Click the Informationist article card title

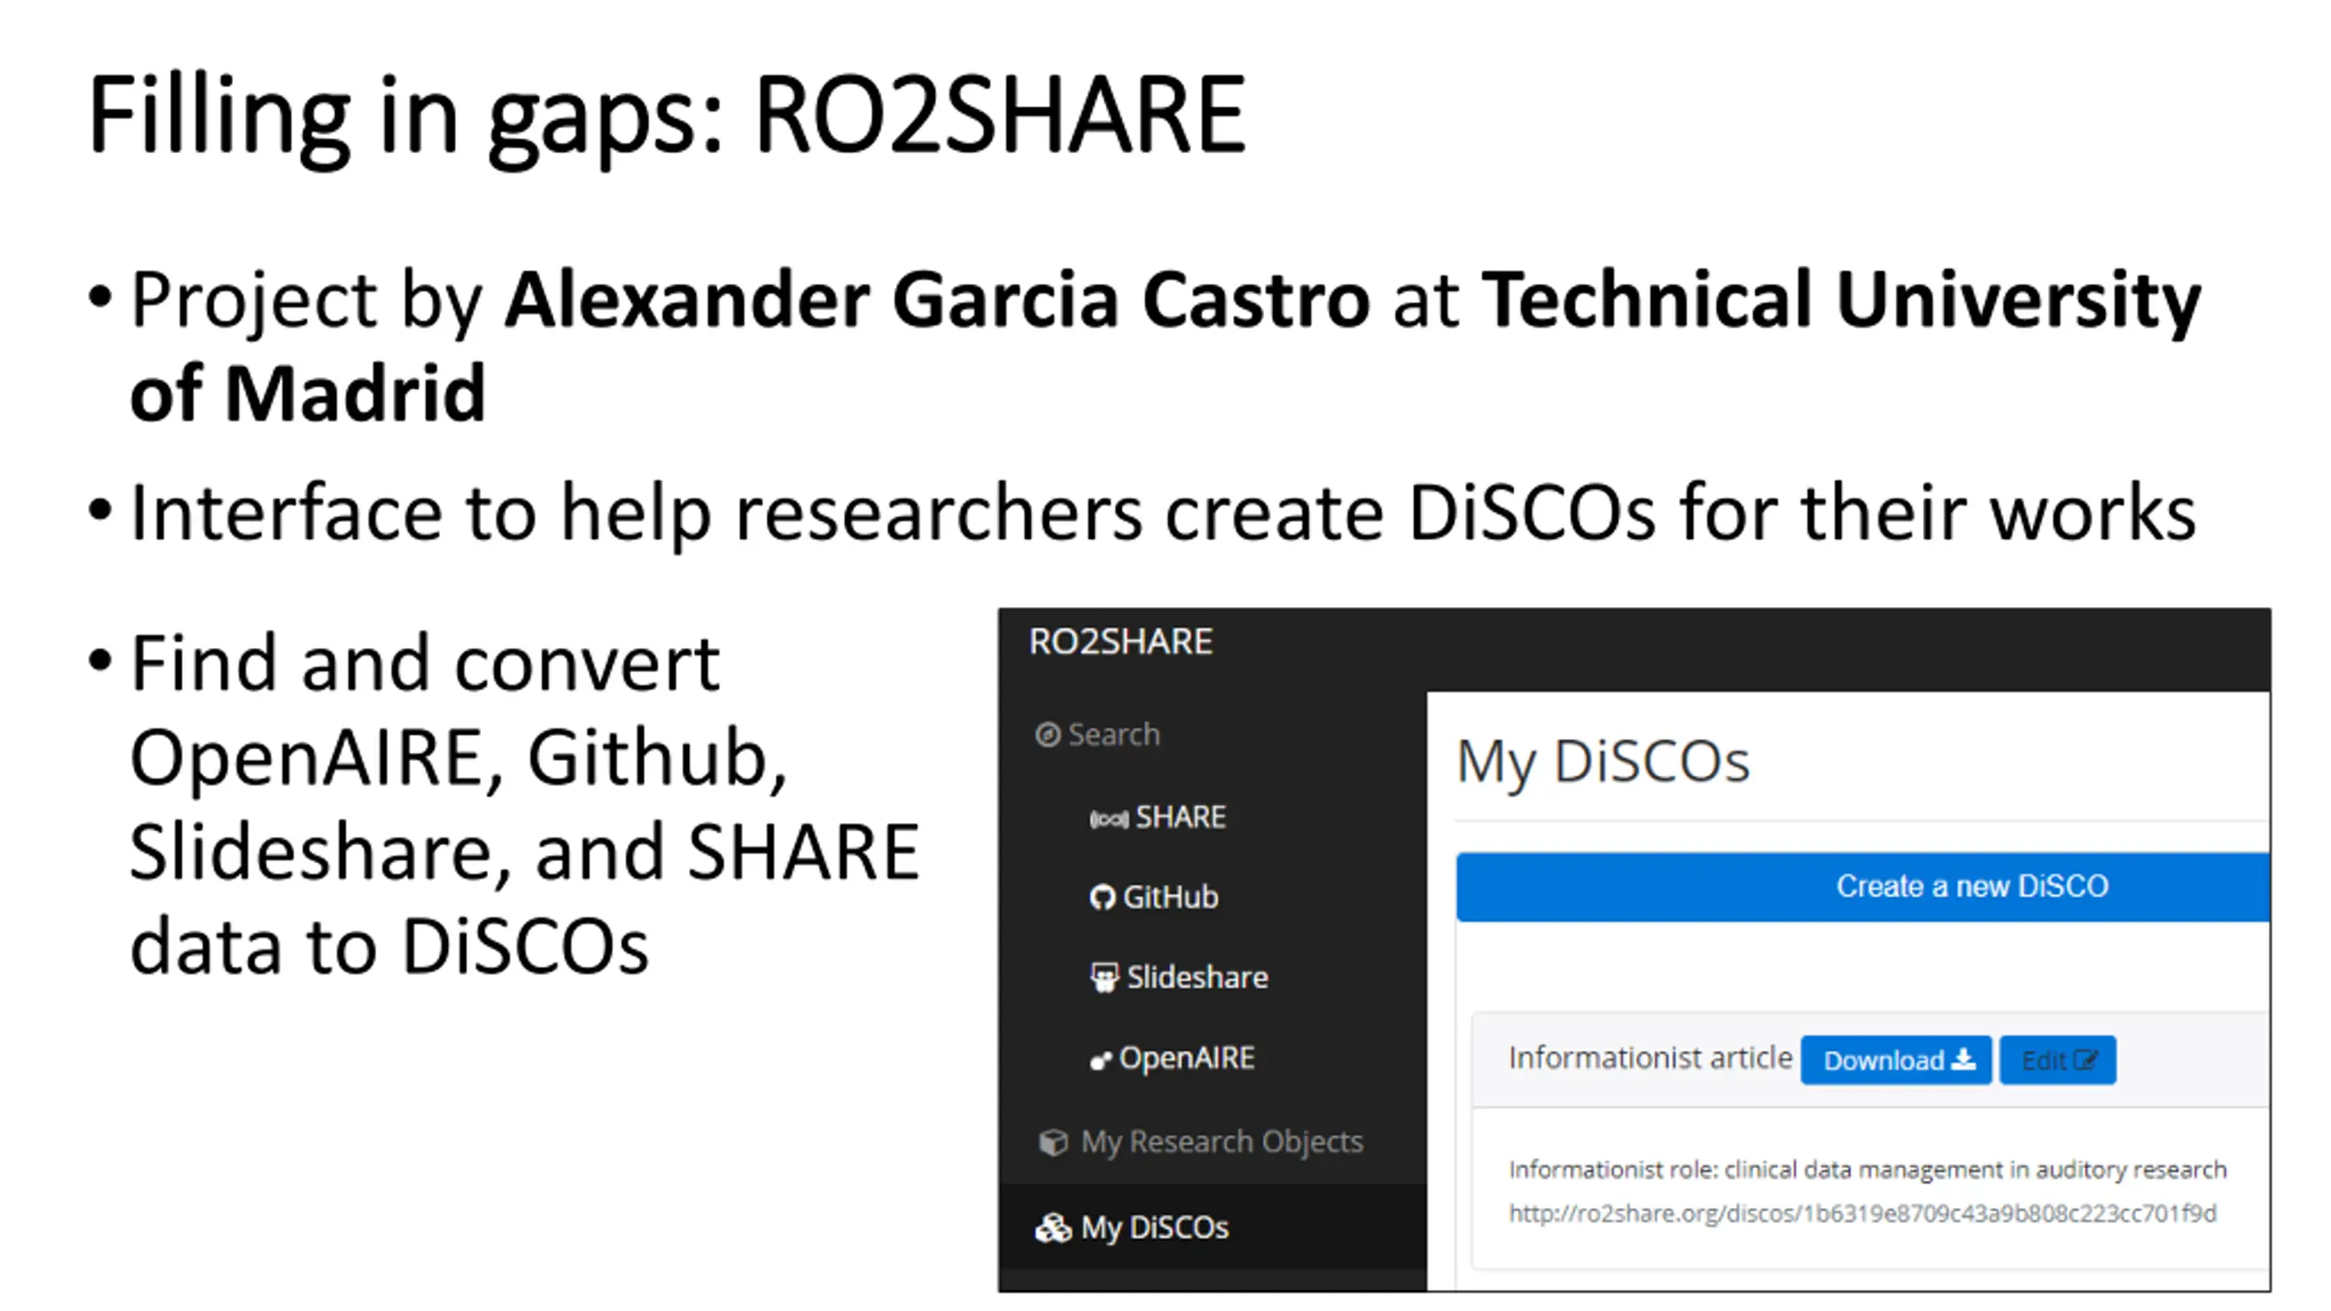point(1650,1059)
